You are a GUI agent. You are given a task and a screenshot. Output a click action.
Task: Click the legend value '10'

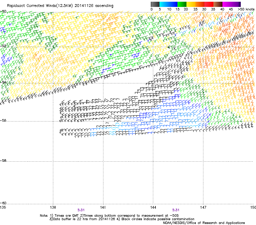point(169,9)
